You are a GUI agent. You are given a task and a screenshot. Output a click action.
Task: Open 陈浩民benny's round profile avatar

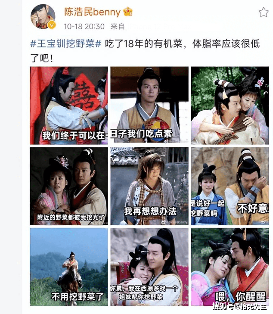[x=43, y=17]
